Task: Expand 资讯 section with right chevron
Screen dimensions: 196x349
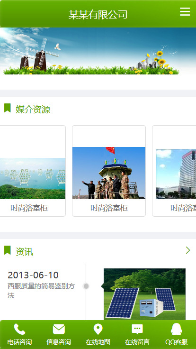Action: tap(188, 250)
